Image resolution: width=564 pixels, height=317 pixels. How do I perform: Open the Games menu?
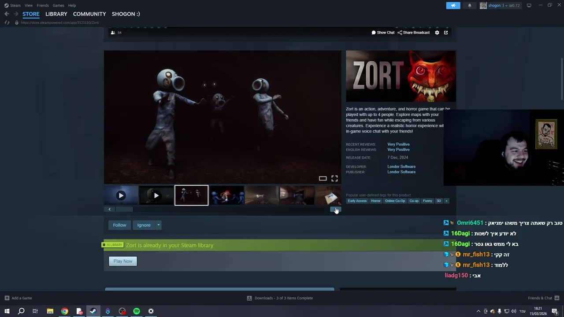click(x=58, y=5)
